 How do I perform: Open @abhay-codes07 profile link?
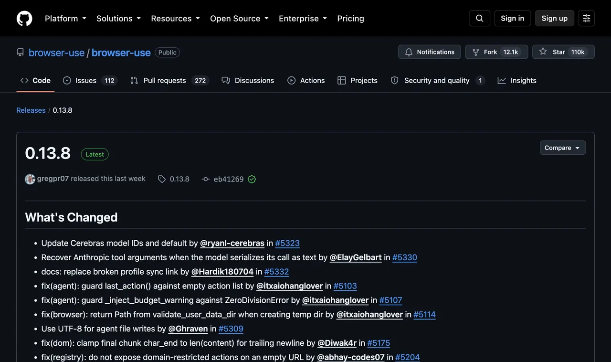tap(351, 357)
